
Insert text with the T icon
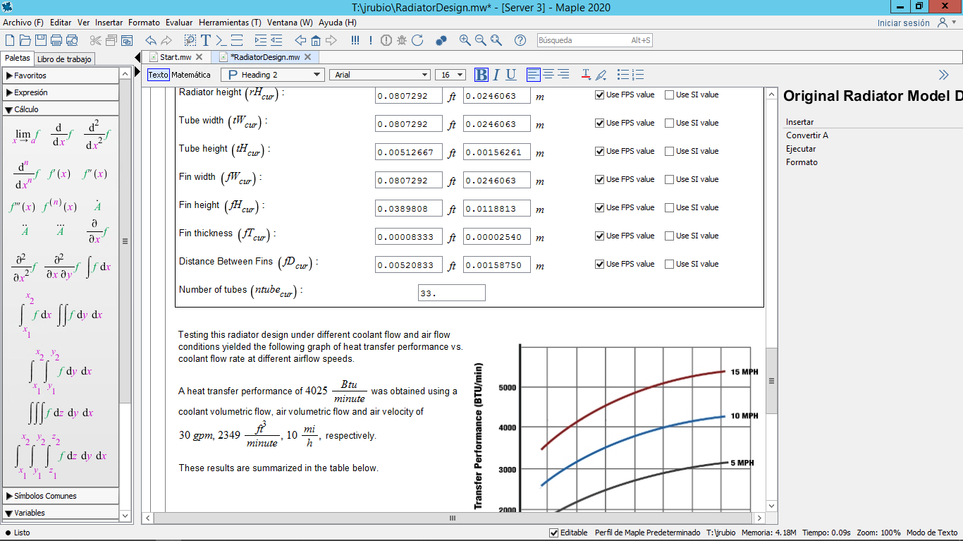pyautogui.click(x=206, y=40)
